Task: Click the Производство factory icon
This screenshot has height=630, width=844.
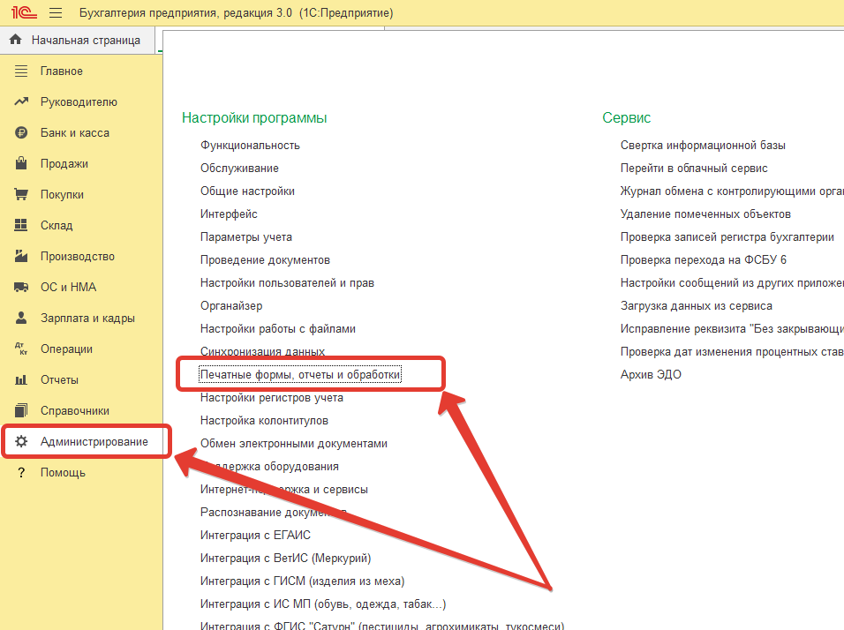Action: tap(21, 256)
